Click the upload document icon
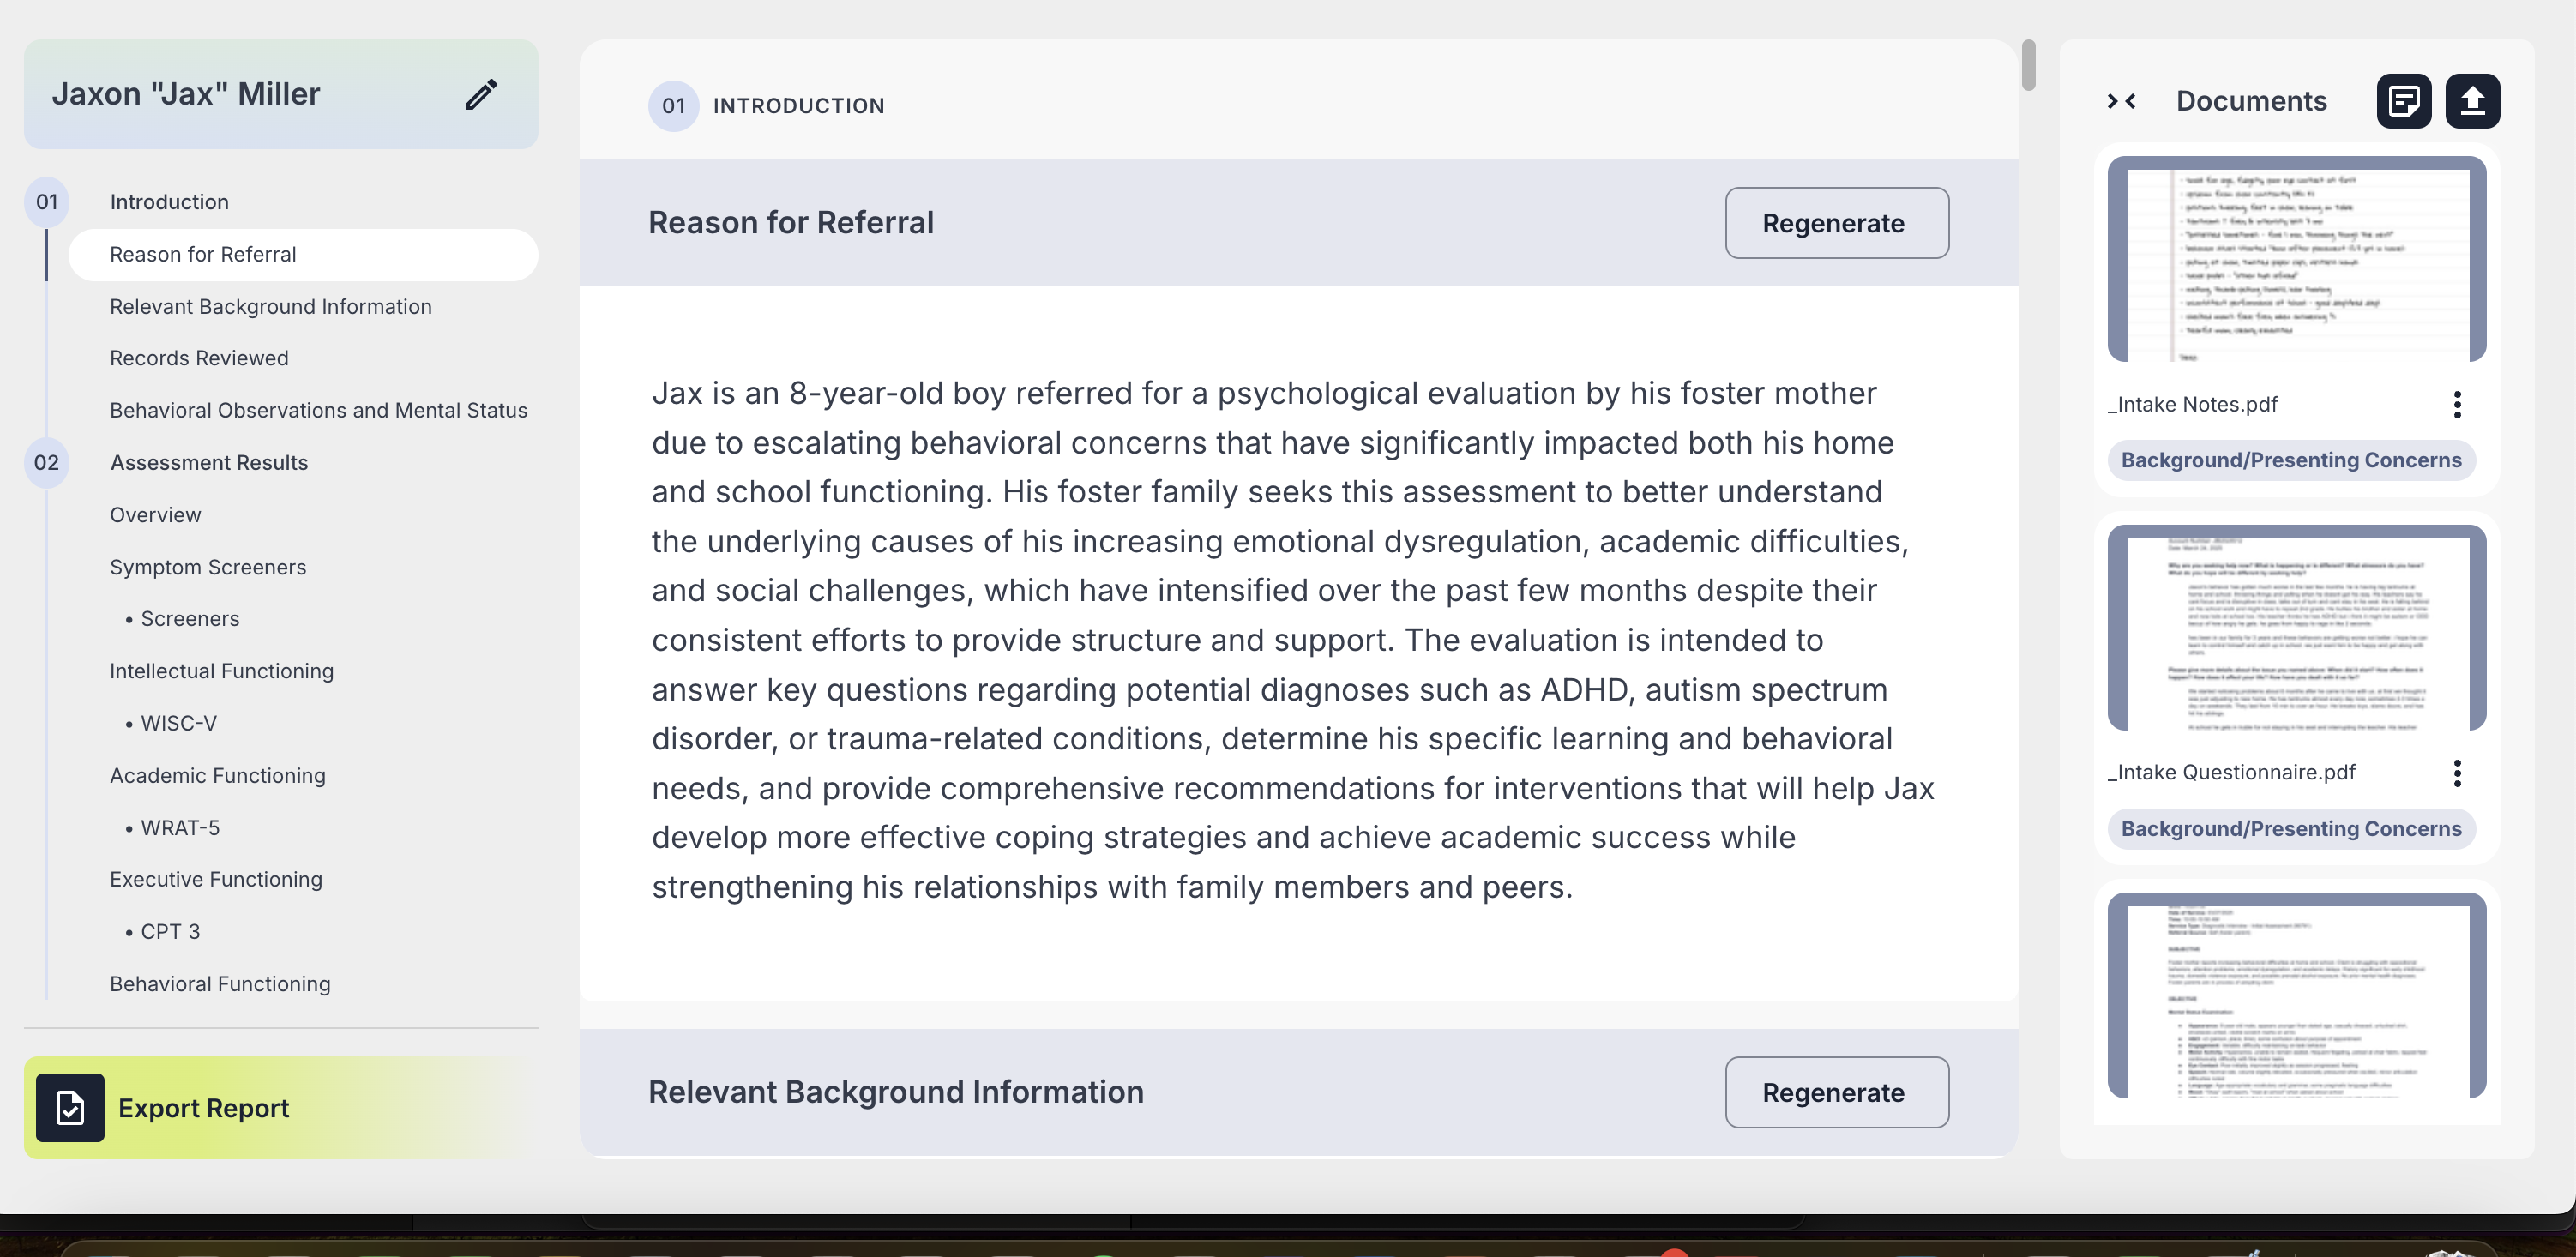This screenshot has height=1257, width=2576. pyautogui.click(x=2472, y=101)
